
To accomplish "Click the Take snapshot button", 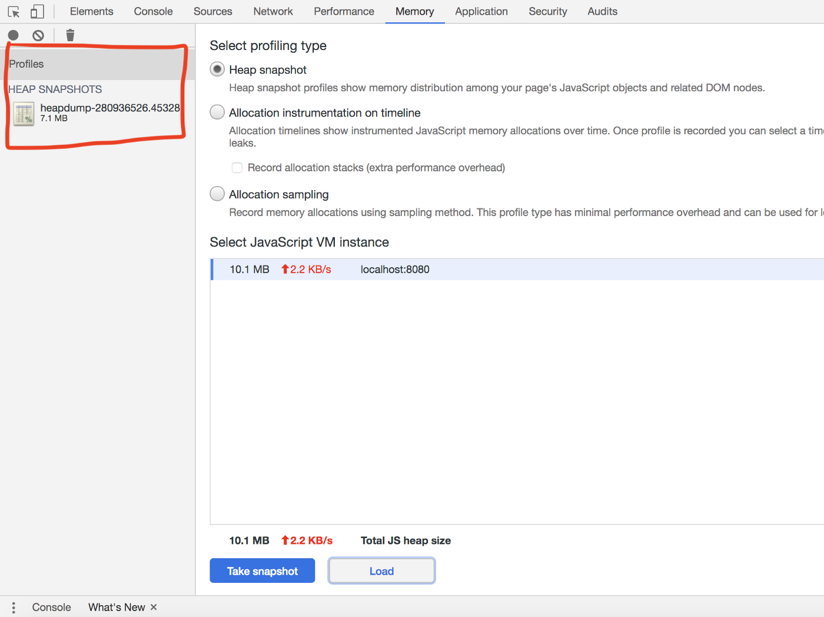I will (x=263, y=571).
